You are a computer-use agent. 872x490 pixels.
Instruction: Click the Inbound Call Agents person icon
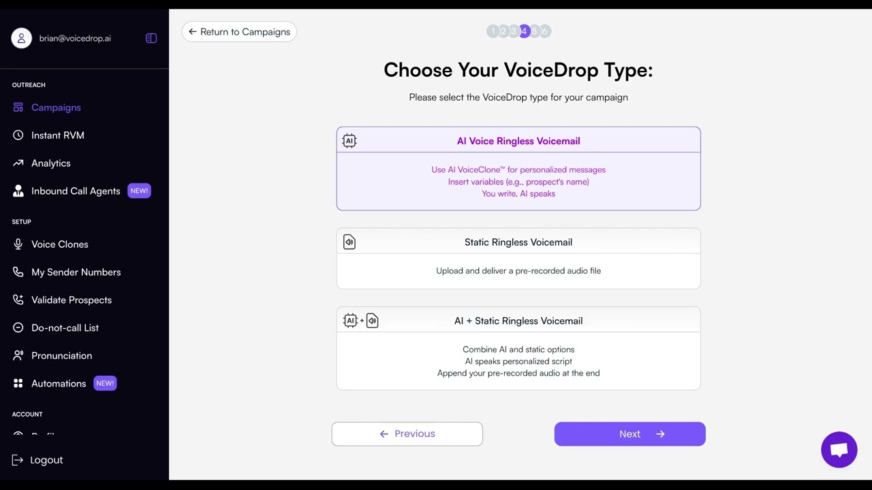(18, 191)
